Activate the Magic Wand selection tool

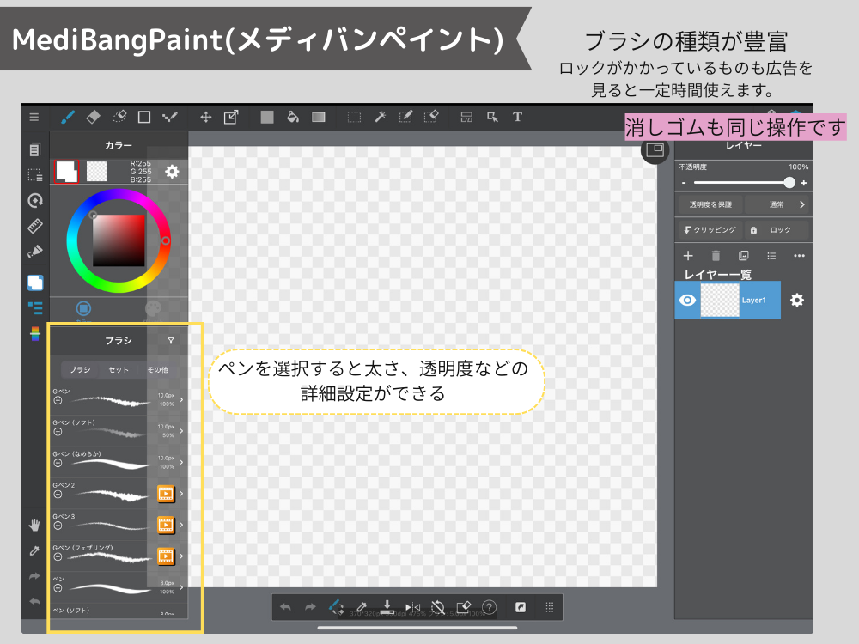point(379,117)
